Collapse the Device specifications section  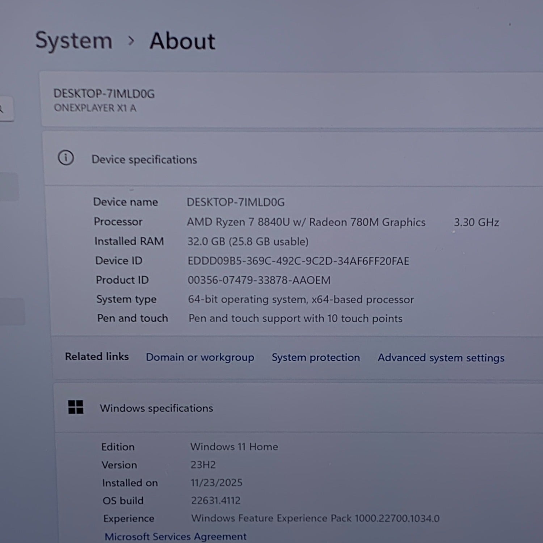(x=144, y=160)
